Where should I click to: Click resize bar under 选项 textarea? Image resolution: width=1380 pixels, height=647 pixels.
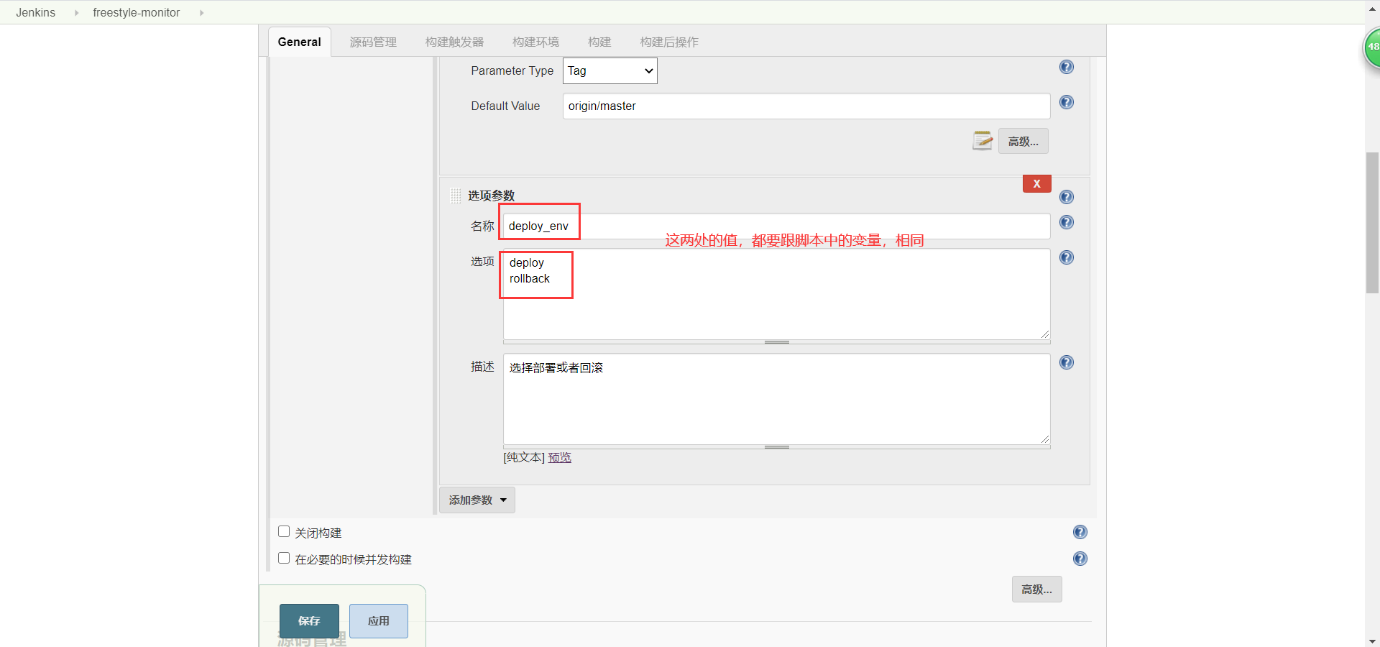(x=776, y=342)
